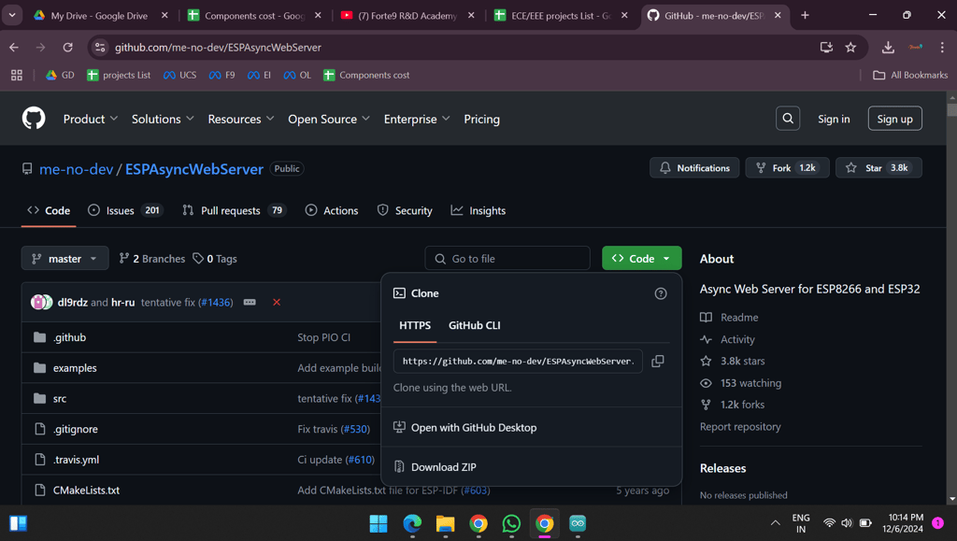
Task: Open Arduino IDE from taskbar
Action: coord(578,523)
